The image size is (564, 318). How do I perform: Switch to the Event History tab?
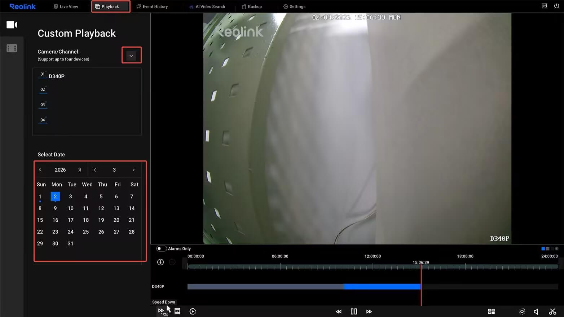(x=152, y=6)
